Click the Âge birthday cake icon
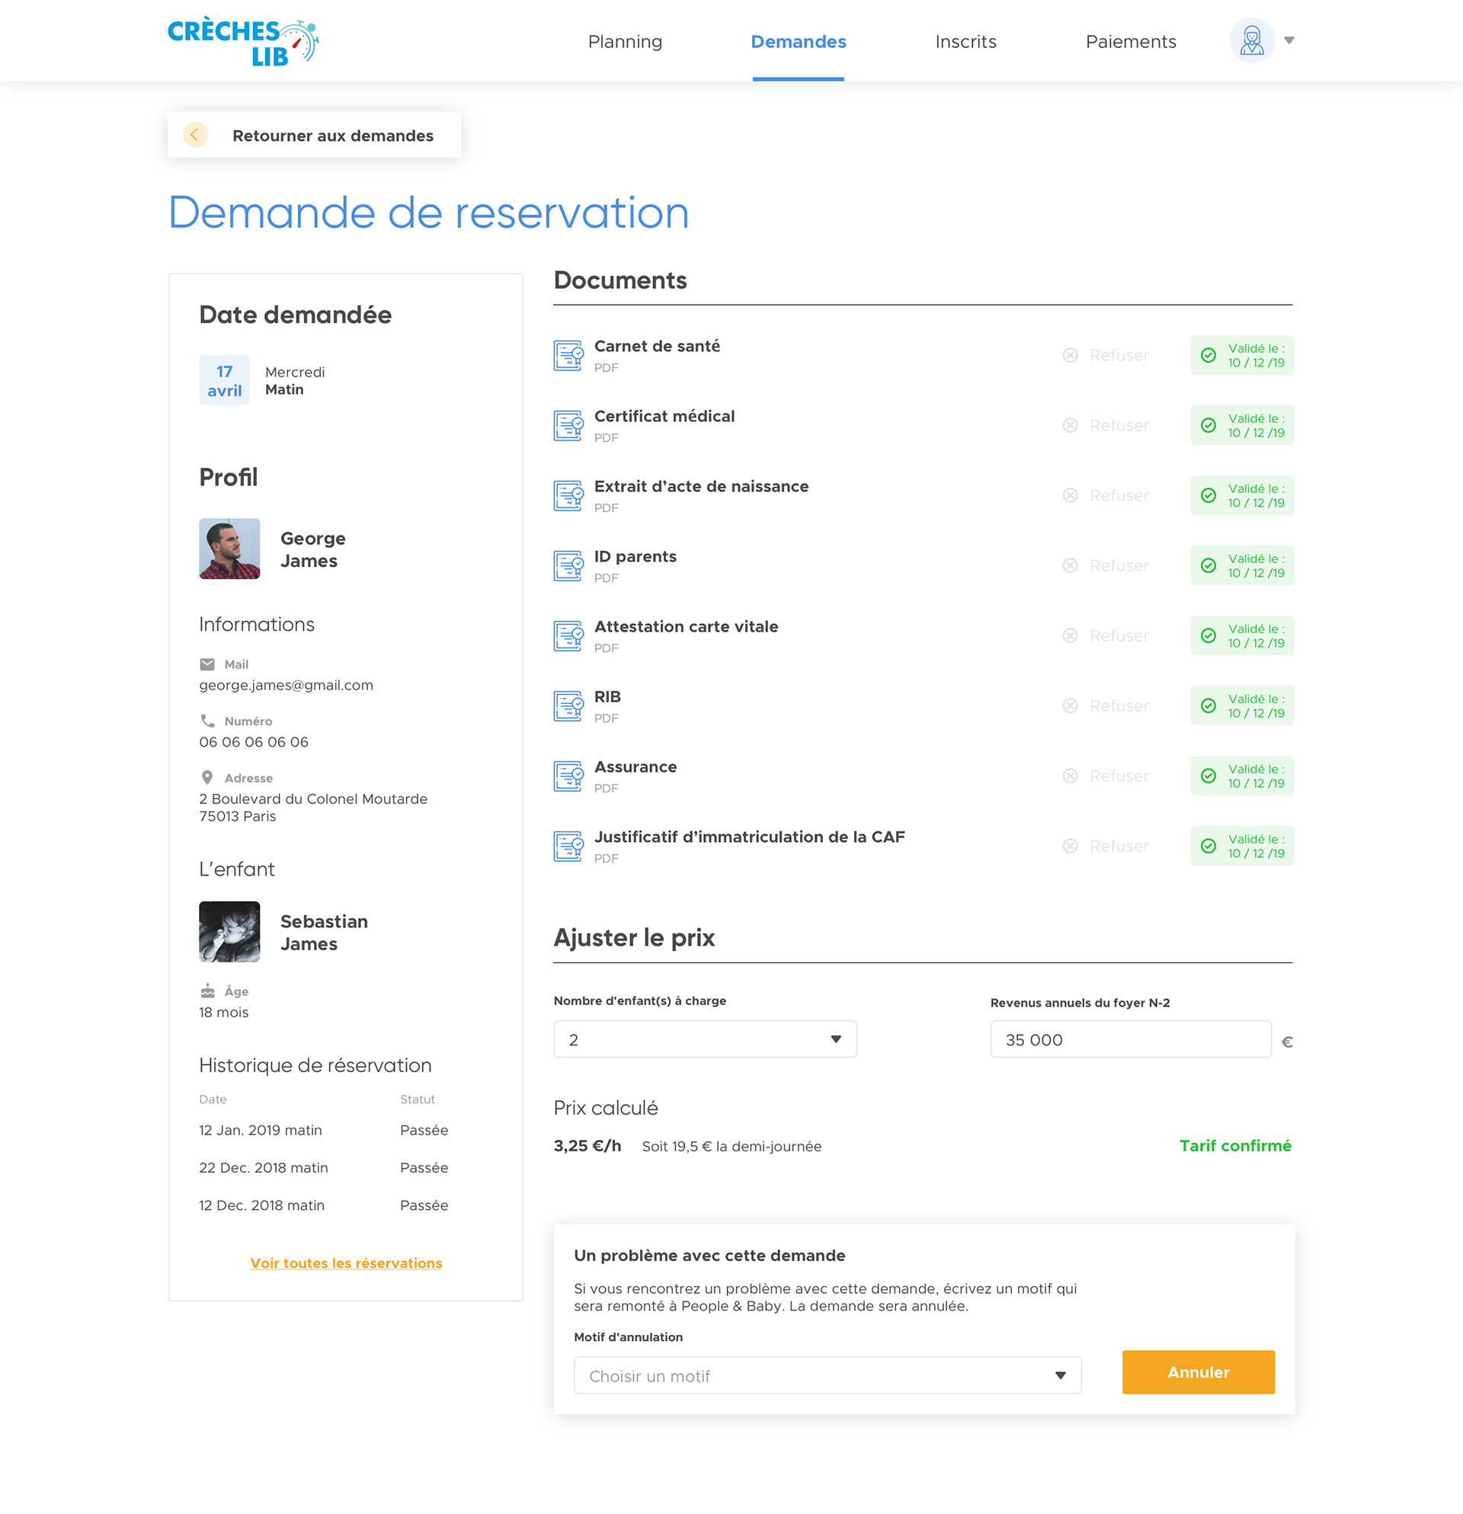Image resolution: width=1463 pixels, height=1514 pixels. [208, 991]
